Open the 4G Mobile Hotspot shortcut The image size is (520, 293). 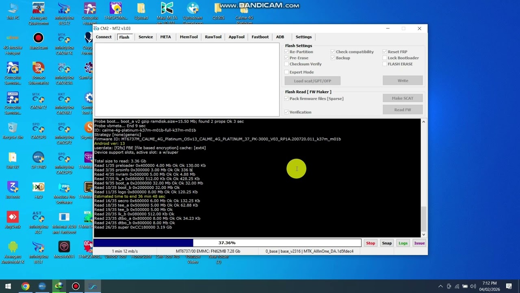pyautogui.click(x=13, y=44)
